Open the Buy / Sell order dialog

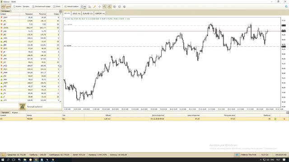pos(21,7)
